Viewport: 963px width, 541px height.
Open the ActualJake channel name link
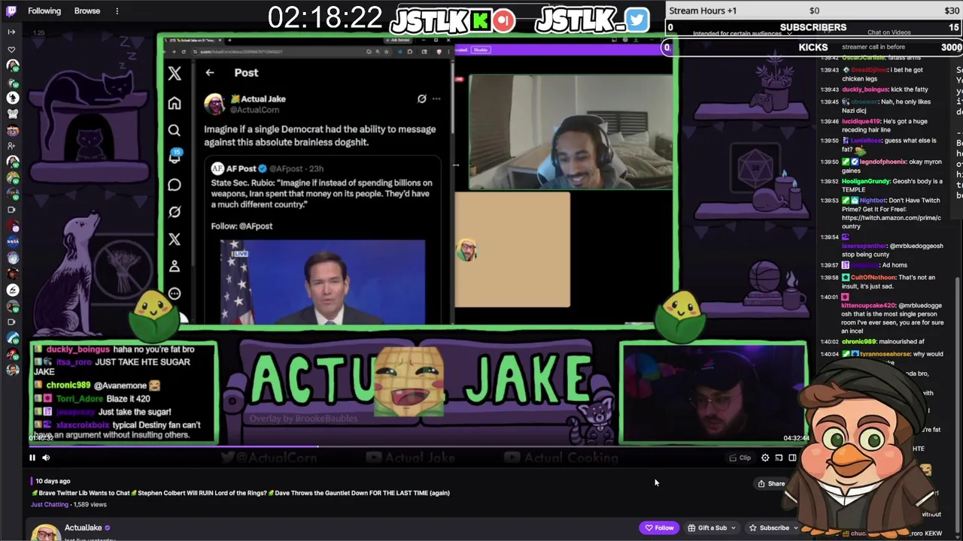point(83,528)
